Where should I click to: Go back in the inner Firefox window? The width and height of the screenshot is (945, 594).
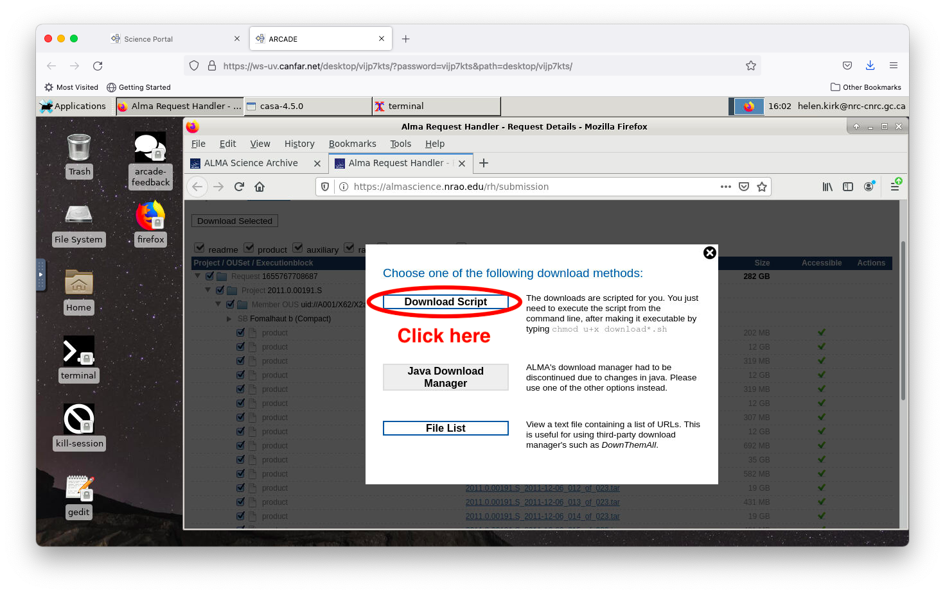[197, 187]
